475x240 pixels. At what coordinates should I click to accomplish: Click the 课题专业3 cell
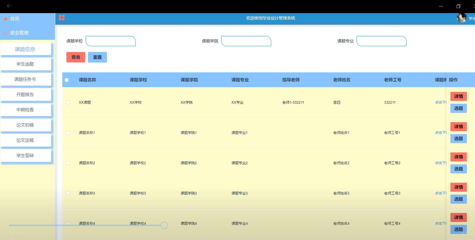tap(240, 193)
